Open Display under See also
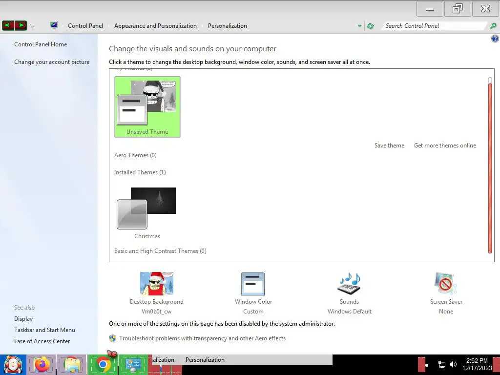500x375 pixels. pyautogui.click(x=23, y=319)
